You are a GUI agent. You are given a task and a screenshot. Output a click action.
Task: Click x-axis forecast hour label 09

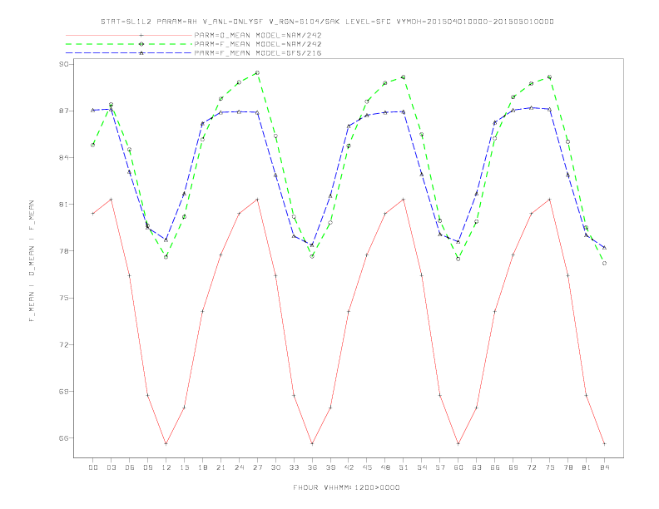tap(147, 467)
